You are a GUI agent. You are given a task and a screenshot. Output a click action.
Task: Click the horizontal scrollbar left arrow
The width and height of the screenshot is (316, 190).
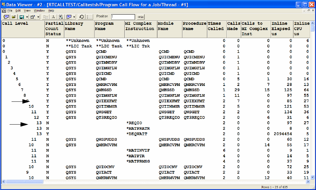click(4, 182)
